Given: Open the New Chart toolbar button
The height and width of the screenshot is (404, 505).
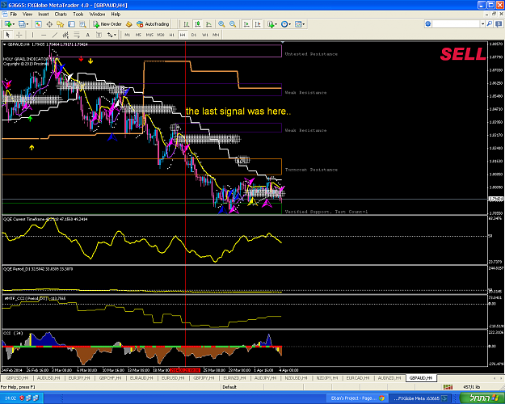Looking at the screenshot, I should (x=9, y=24).
